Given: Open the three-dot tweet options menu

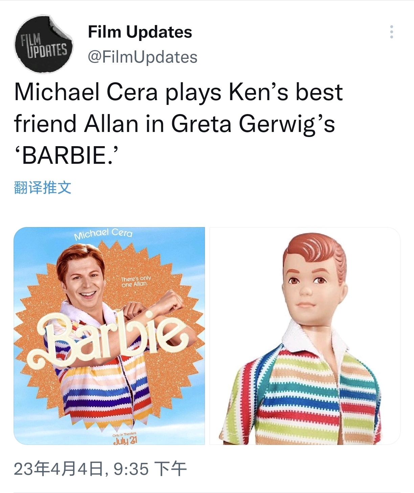Looking at the screenshot, I should pyautogui.click(x=391, y=32).
